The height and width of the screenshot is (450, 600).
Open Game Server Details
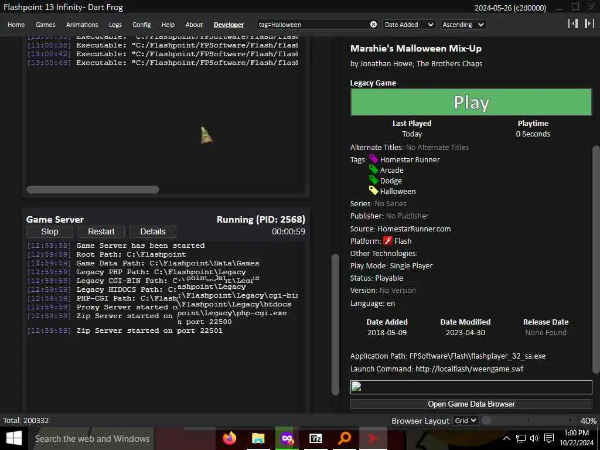[x=153, y=231]
